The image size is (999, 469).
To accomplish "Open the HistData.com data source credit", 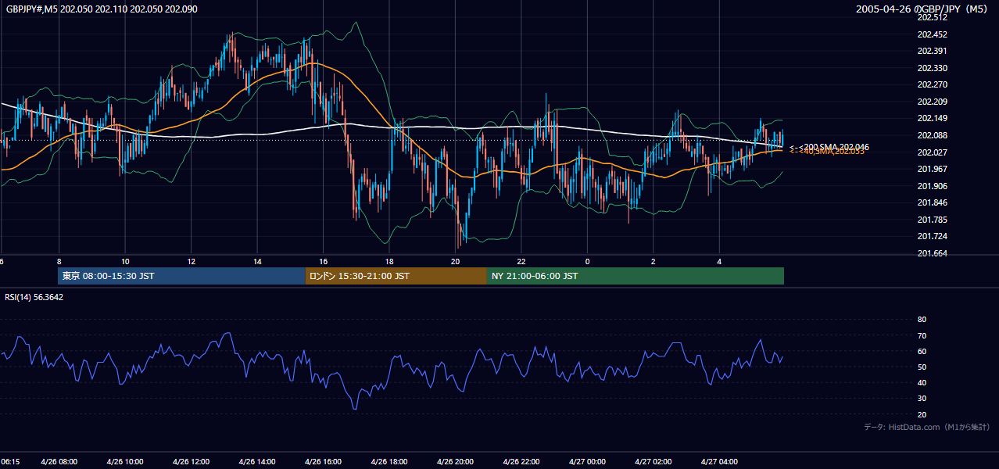I will 927,427.
